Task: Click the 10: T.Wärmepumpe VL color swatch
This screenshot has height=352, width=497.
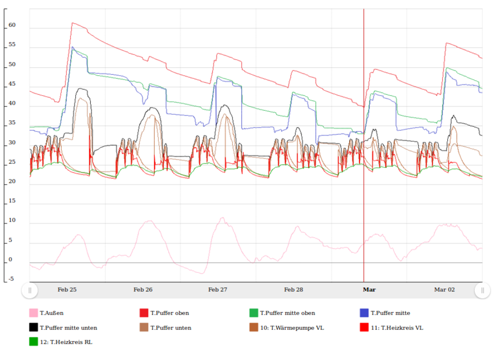Action: coord(254,327)
